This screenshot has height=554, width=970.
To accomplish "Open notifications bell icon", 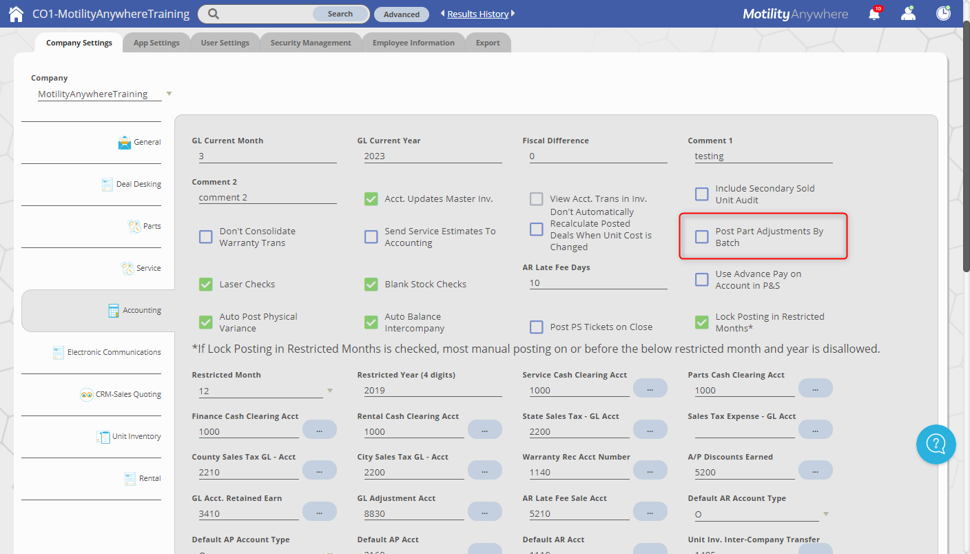I will pyautogui.click(x=874, y=13).
